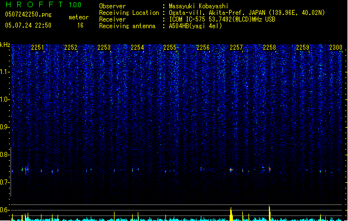Click the 2255 time marker
Screen dimensions: 348x221
tap(170, 48)
